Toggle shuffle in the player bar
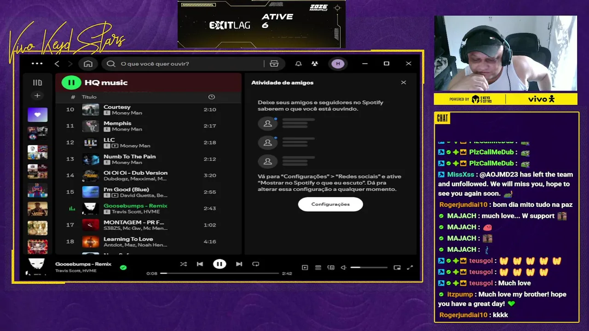 pyautogui.click(x=183, y=264)
